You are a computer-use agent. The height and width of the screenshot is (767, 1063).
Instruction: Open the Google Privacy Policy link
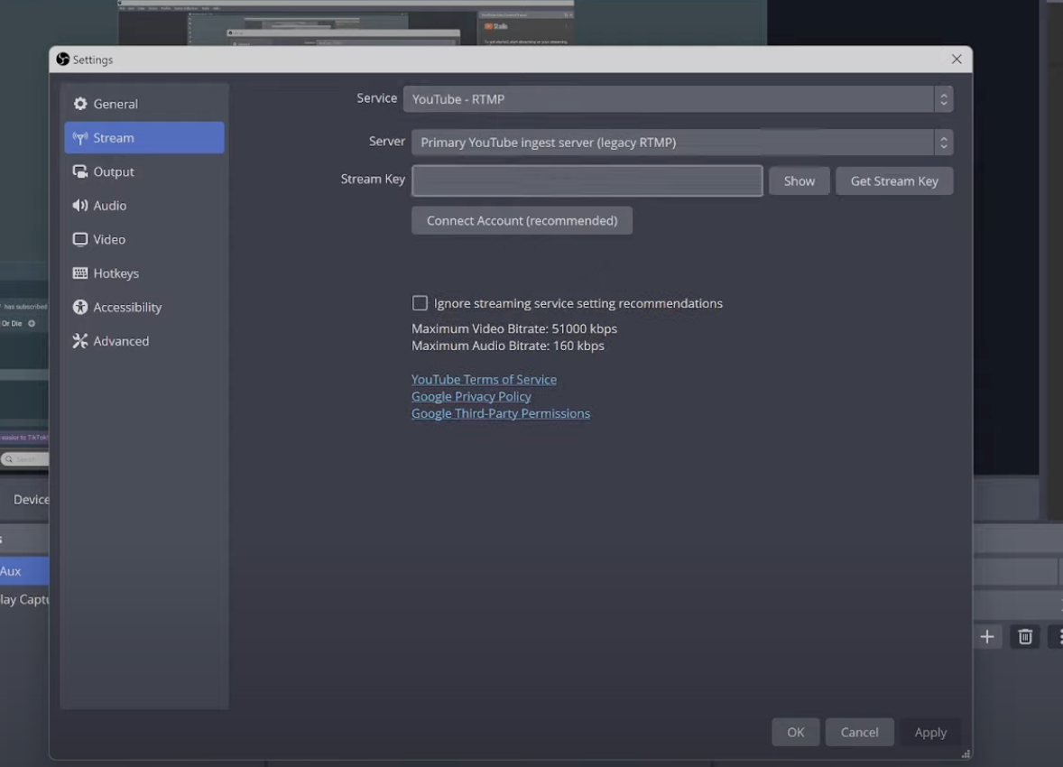(471, 396)
